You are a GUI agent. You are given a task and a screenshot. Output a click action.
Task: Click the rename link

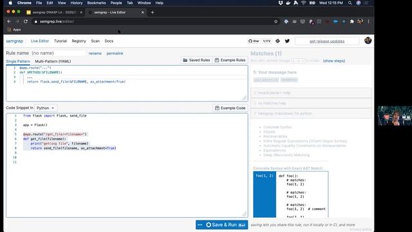[95, 53]
